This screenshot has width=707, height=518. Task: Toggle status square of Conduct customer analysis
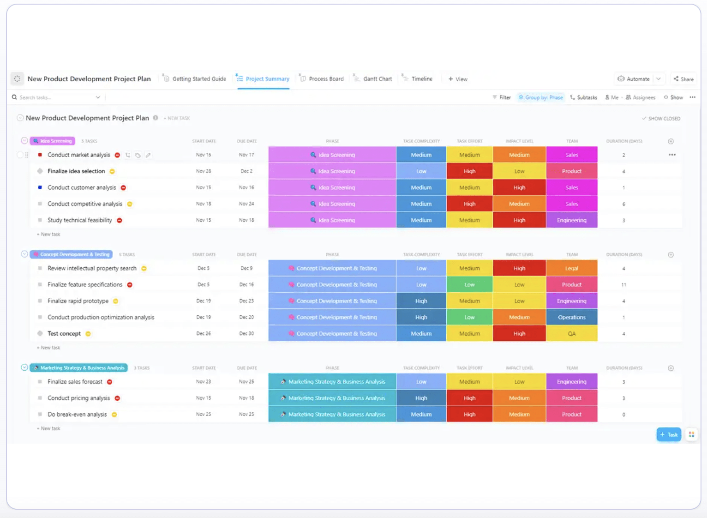coord(40,187)
